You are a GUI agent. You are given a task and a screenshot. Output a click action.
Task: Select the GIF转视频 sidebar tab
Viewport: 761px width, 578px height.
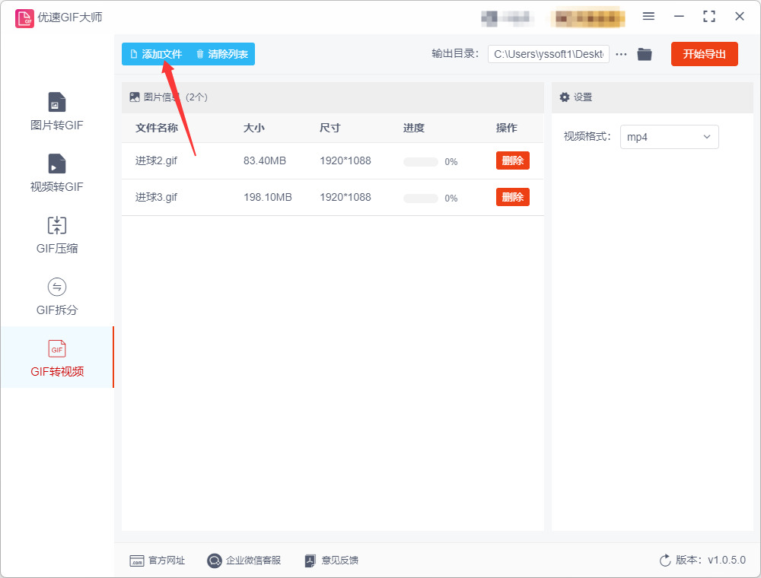(57, 358)
